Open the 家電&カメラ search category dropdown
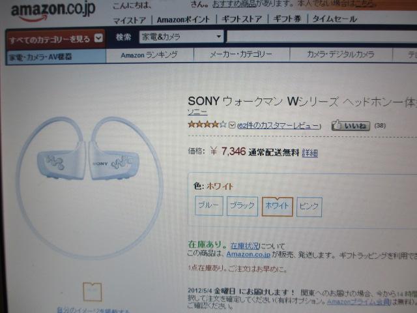Image resolution: width=417 pixels, height=313 pixels. coord(181,37)
